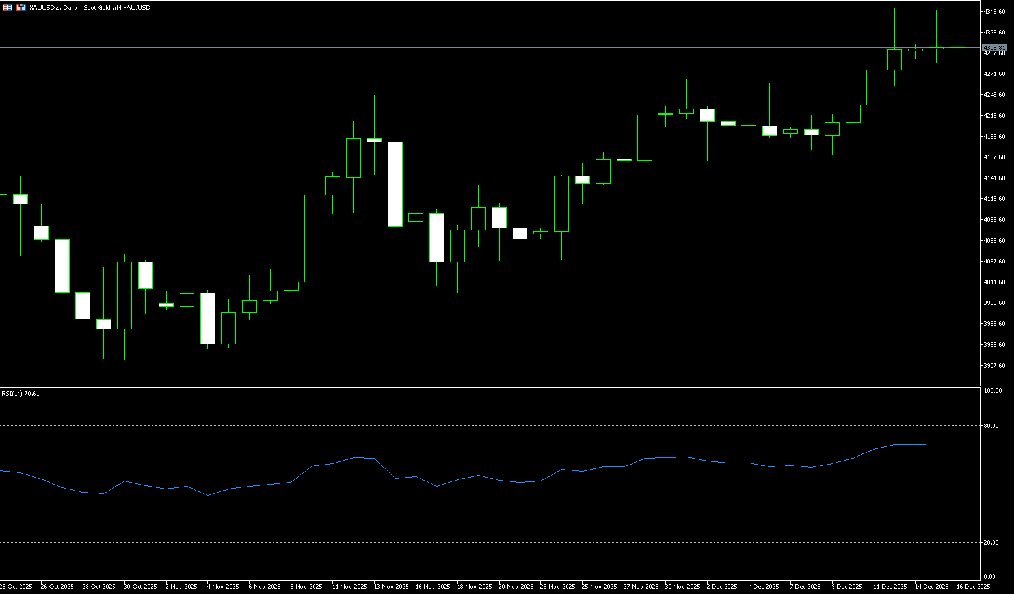The width and height of the screenshot is (1014, 594).
Task: Click the RSI 80.00 level label
Action: point(991,426)
